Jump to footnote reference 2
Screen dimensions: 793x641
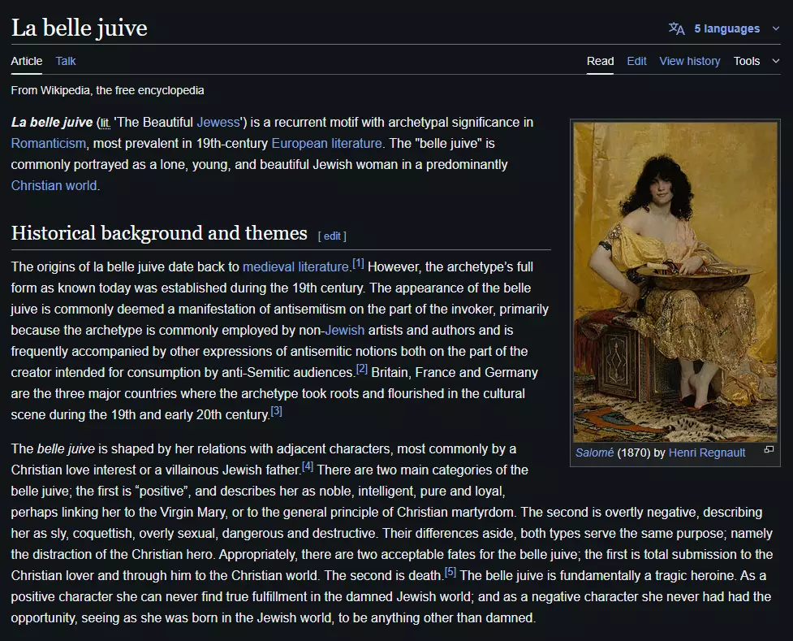point(362,369)
